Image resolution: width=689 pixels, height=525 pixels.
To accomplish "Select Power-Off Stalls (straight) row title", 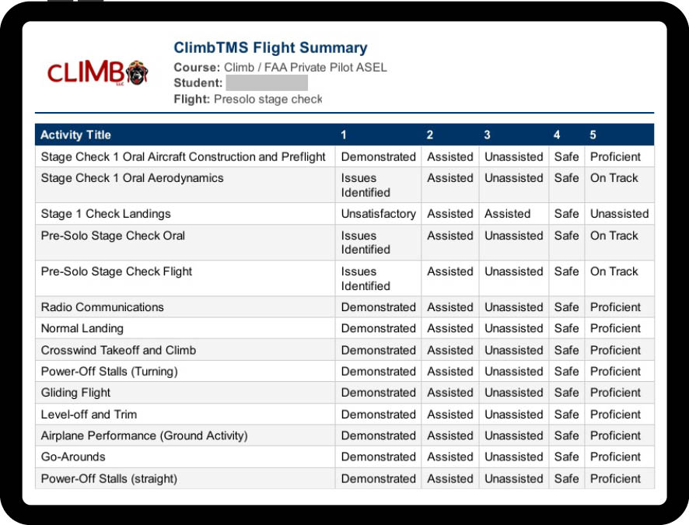I will (x=109, y=479).
